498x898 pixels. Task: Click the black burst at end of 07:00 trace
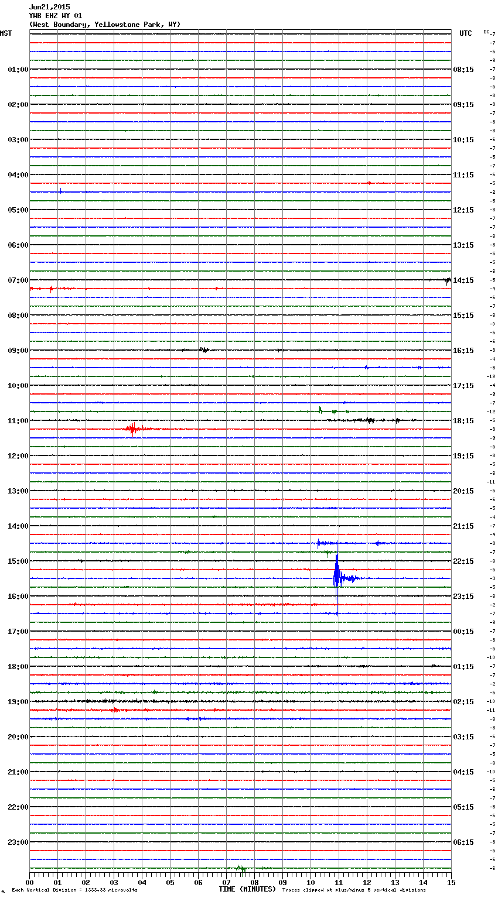click(446, 280)
